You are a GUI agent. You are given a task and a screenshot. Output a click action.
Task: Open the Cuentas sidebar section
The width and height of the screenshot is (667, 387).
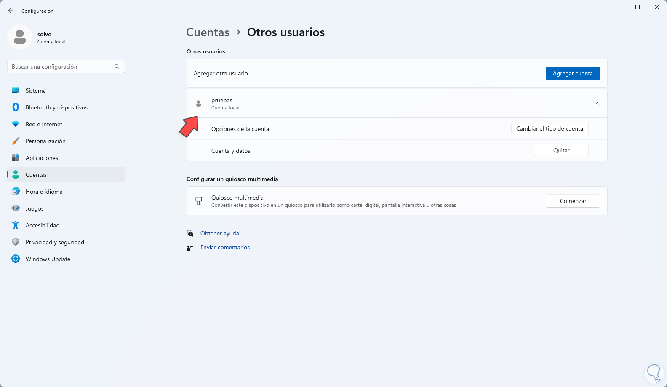point(36,175)
